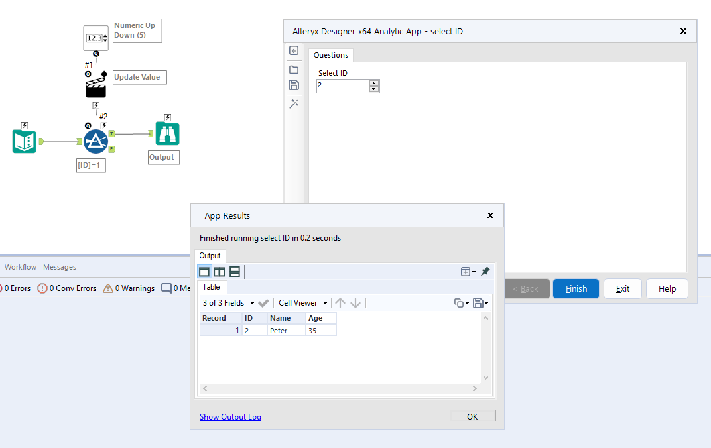Switch to the Questions tab
This screenshot has width=711, height=448.
pyautogui.click(x=330, y=55)
